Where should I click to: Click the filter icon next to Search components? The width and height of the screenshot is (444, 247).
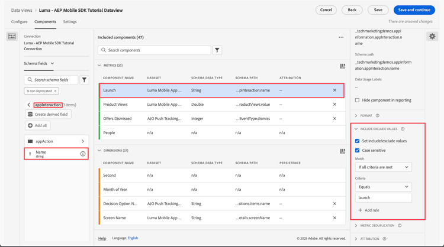point(217,50)
